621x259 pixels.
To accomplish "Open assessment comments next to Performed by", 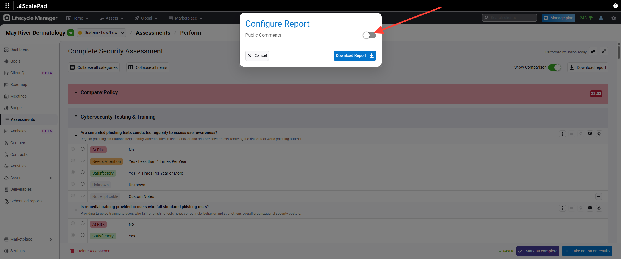I will pyautogui.click(x=593, y=51).
